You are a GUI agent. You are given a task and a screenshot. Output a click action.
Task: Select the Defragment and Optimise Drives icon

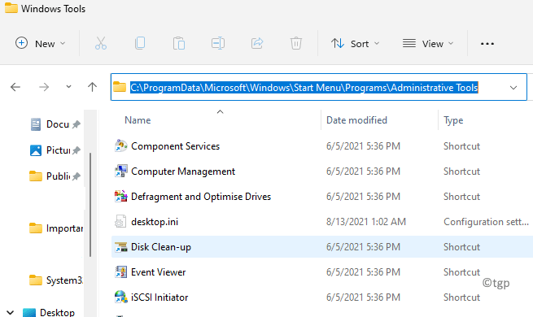(x=120, y=196)
